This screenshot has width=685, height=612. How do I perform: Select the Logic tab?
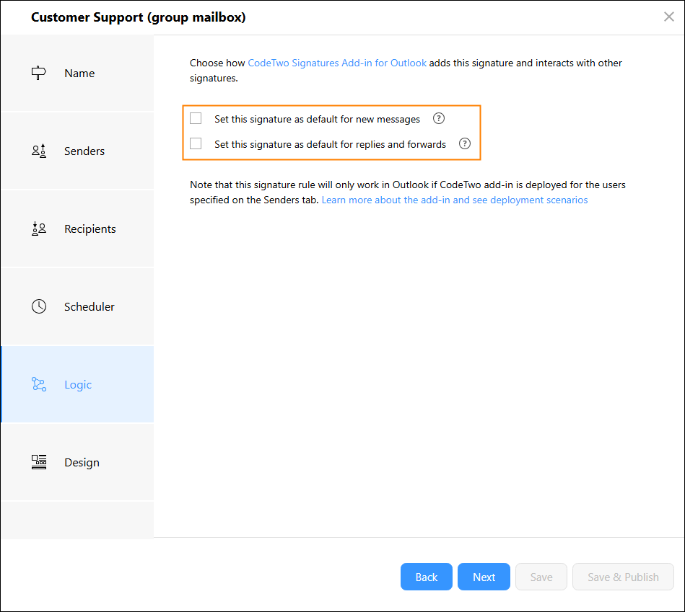click(77, 384)
